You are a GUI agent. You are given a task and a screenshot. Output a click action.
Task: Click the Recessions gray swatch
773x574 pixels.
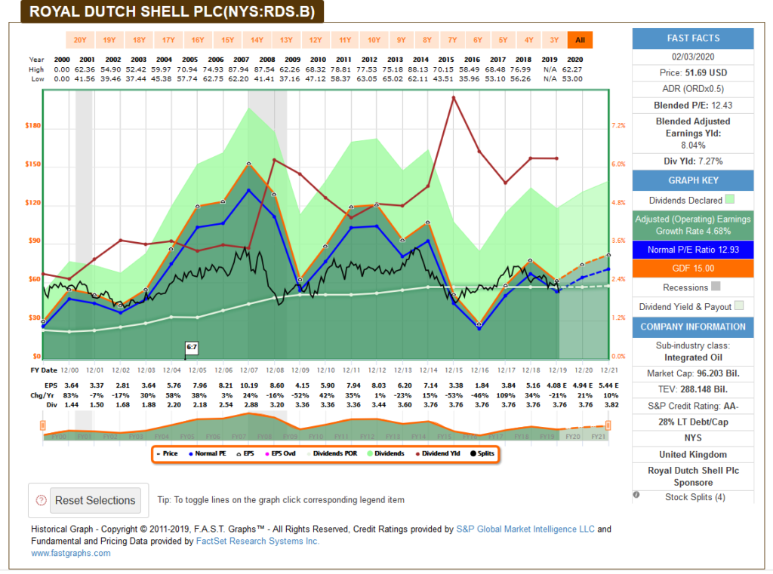click(x=716, y=286)
